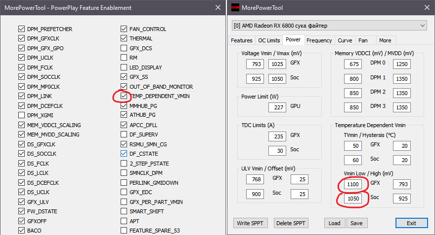Toggle the DPM_GFX_GPO checkbox
The height and width of the screenshot is (235, 435).
21,48
